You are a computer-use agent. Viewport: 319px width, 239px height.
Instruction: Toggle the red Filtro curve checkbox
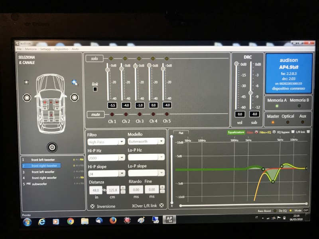point(256,132)
